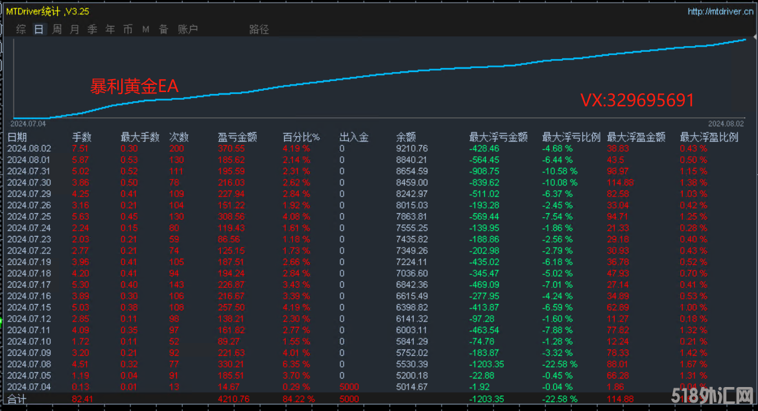The height and width of the screenshot is (411, 758).
Task: Click the 百分比% column header
Action: (301, 137)
